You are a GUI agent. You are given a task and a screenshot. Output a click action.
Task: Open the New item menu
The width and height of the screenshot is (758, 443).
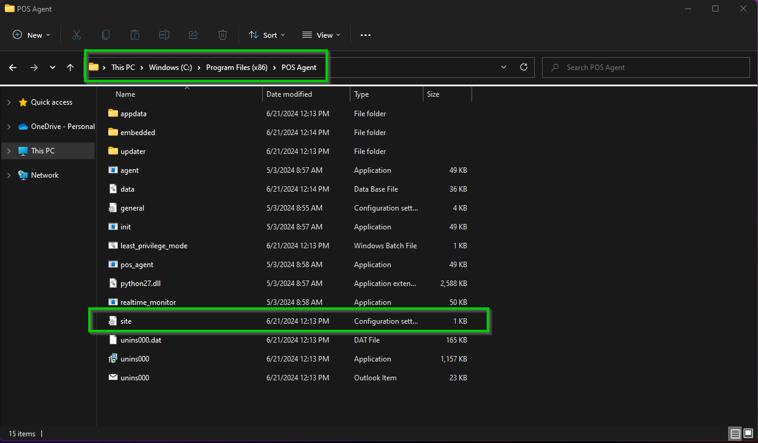32,35
